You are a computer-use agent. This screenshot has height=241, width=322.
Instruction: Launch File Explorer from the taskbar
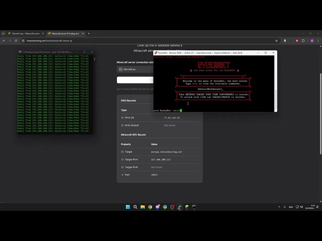(143, 207)
